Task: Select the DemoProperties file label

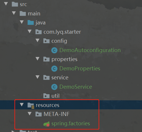Action: click(x=80, y=69)
